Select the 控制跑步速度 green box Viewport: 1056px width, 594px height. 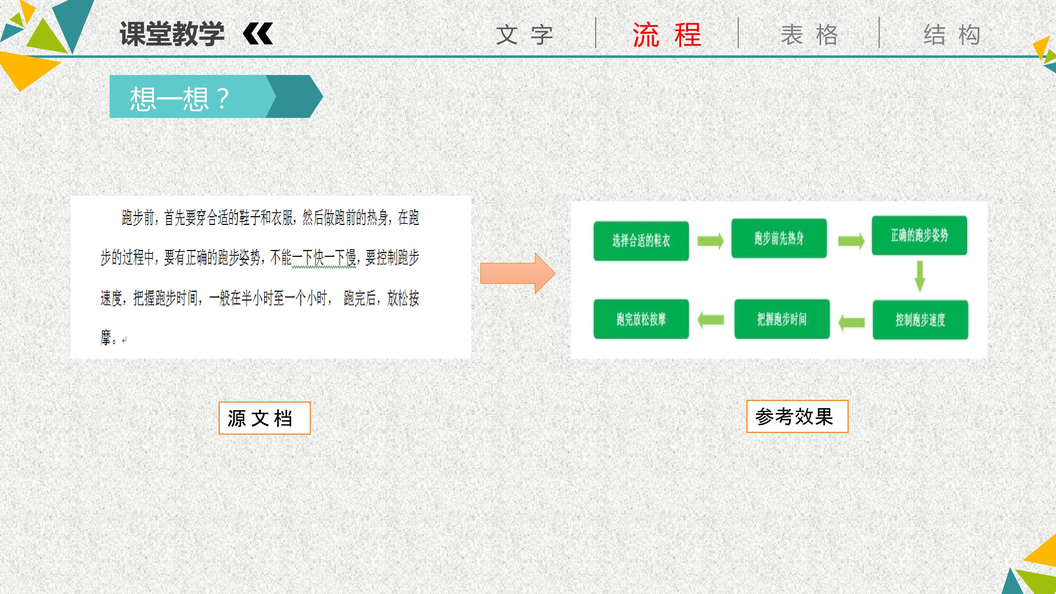click(920, 320)
